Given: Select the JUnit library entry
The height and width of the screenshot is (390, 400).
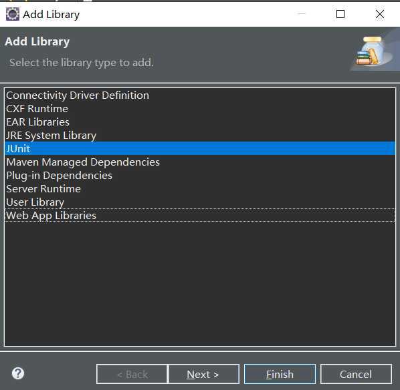Looking at the screenshot, I should pyautogui.click(x=200, y=148).
